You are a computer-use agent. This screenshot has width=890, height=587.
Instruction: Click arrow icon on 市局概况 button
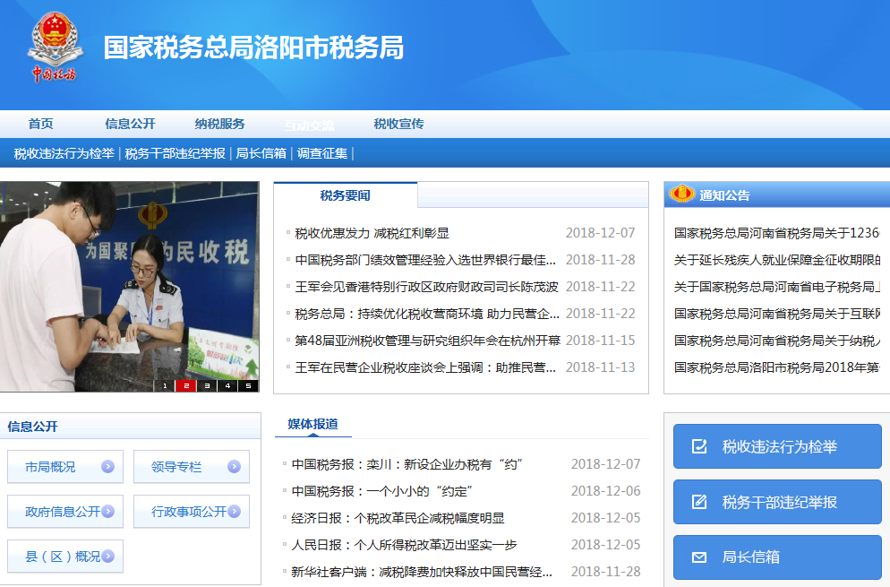click(107, 467)
